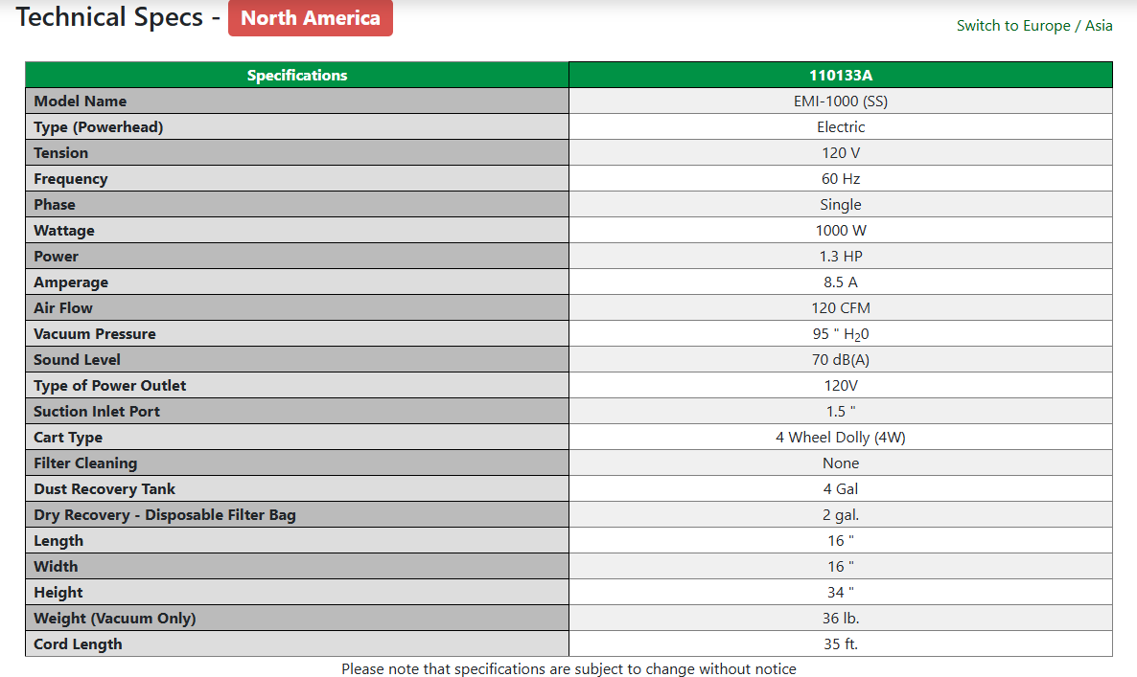Click the Dust Recovery Tank label
This screenshot has height=677, width=1137.
[x=104, y=489]
